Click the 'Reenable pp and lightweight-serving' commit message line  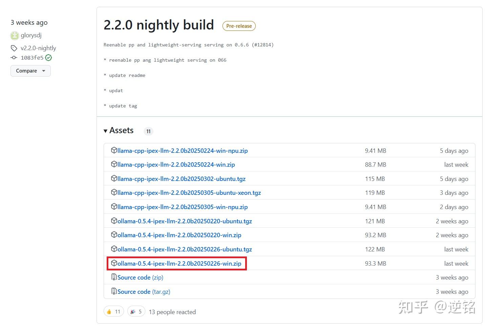tap(189, 45)
